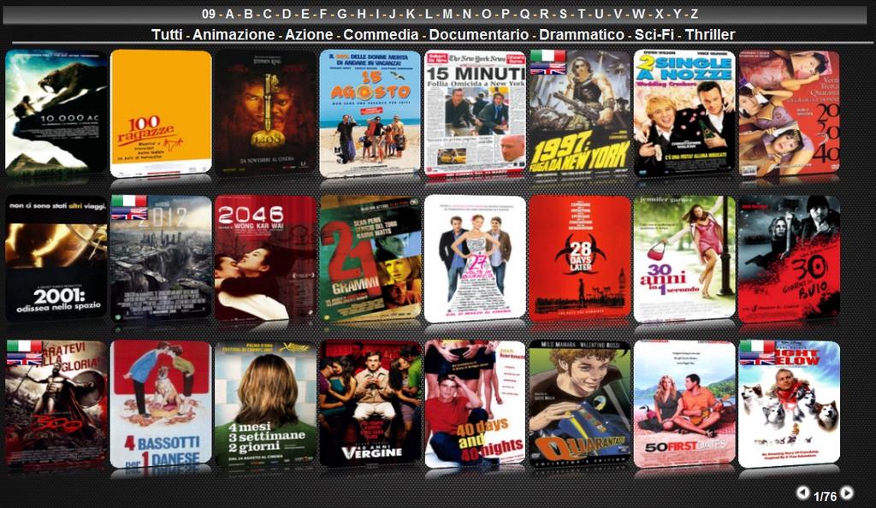
Task: Click language flags on Eight Below poster
Action: pyautogui.click(x=757, y=352)
